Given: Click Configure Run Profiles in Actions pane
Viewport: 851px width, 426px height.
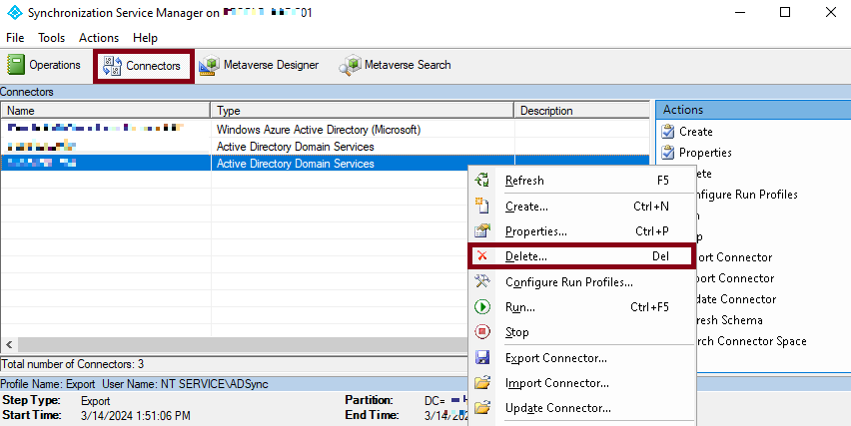Looking at the screenshot, I should 747,195.
